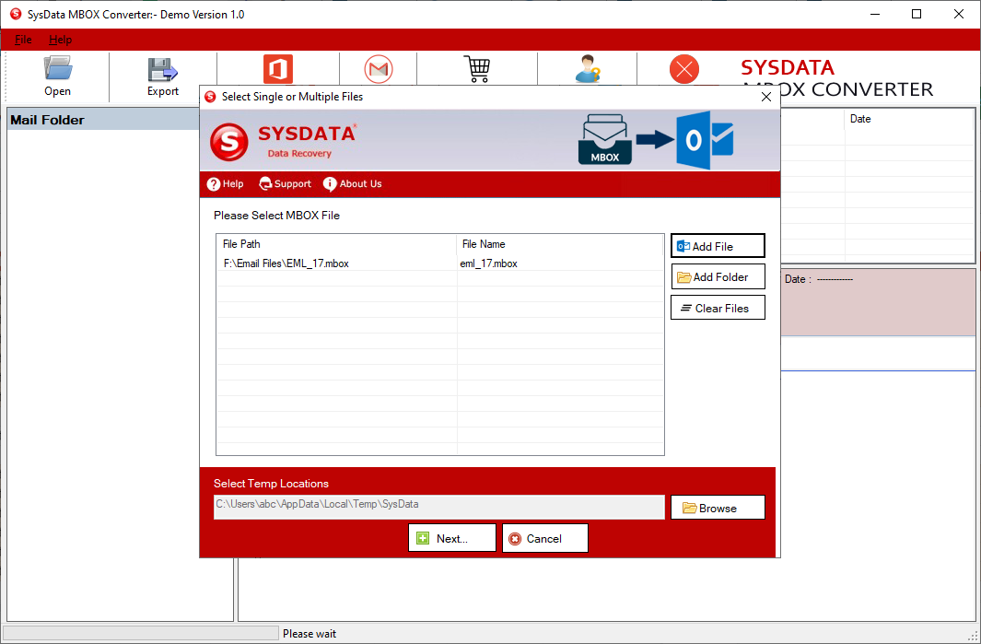Click the eml_17.mbox file name cell
The height and width of the screenshot is (644, 981).
coord(488,263)
